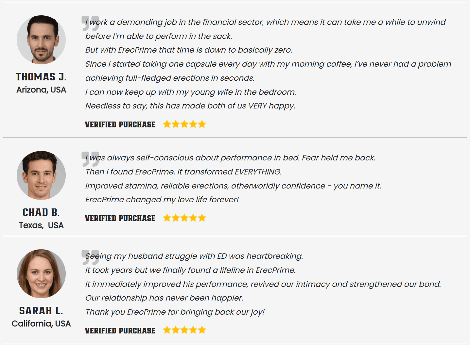Click the Arizona, USA location text
Image resolution: width=470 pixels, height=345 pixels.
point(41,90)
